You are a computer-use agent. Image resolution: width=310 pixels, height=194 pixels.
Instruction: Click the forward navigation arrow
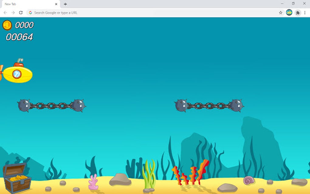(x=12, y=13)
